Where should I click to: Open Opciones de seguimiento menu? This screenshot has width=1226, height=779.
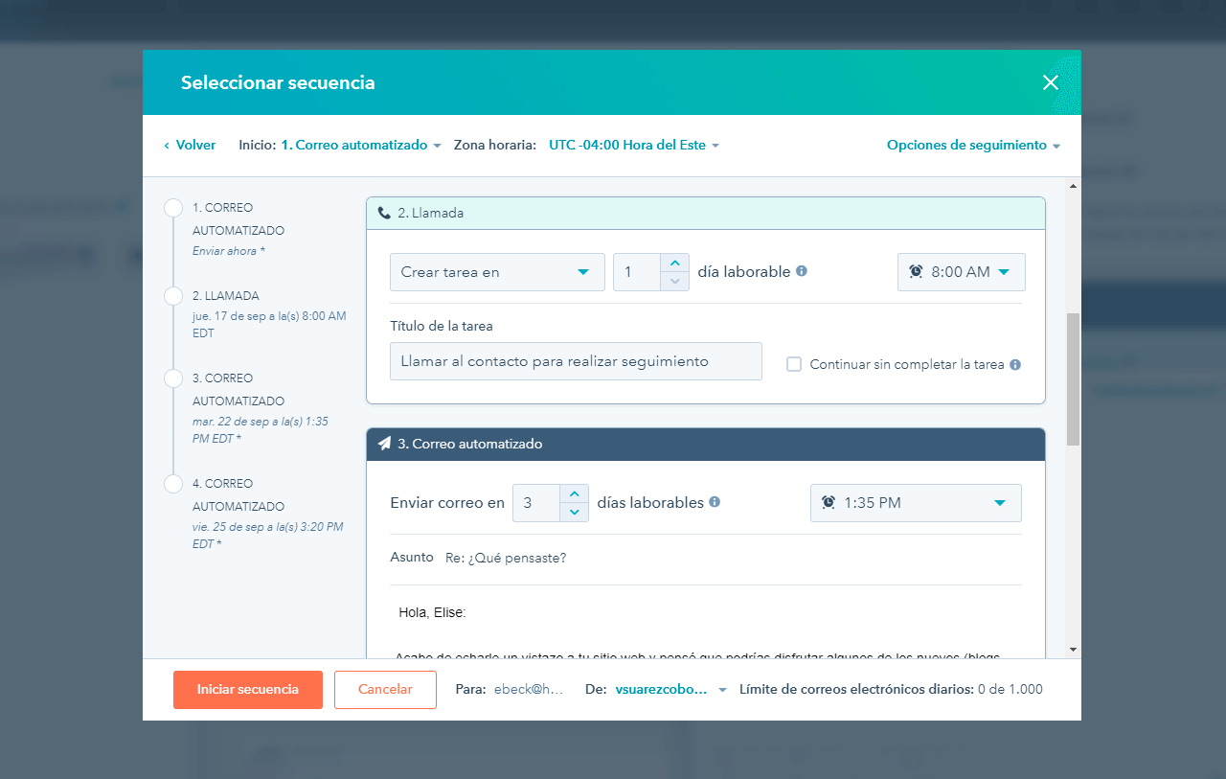[x=974, y=146]
